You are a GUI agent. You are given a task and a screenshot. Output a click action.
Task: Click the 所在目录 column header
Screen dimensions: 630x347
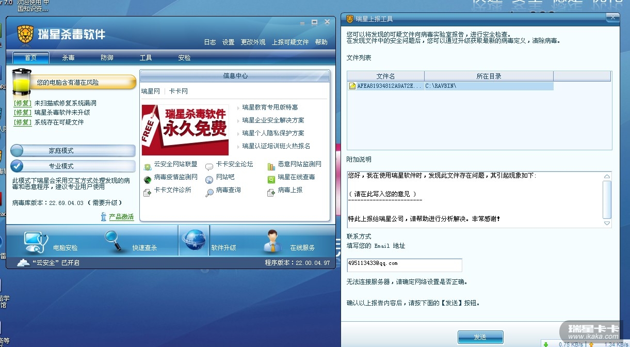coord(489,76)
